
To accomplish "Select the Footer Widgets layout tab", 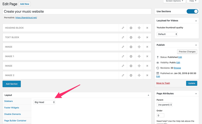I will click(12, 108).
